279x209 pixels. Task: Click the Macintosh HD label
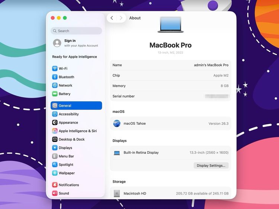tap(135, 193)
